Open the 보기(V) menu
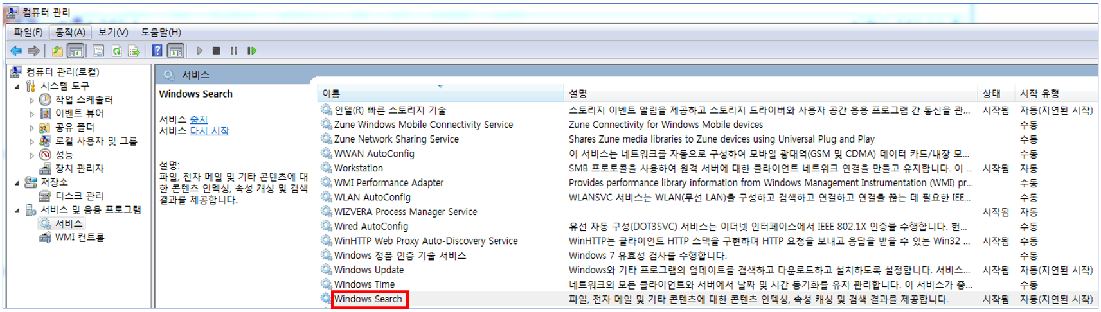The height and width of the screenshot is (312, 1101). click(x=113, y=32)
